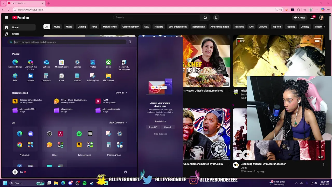The width and height of the screenshot is (332, 187).
Task: Open the Paint app
Action: pyautogui.click(x=15, y=77)
